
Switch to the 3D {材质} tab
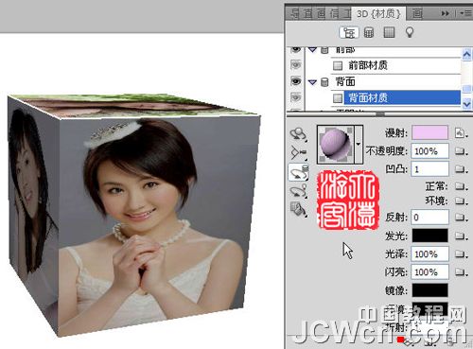[x=378, y=13]
